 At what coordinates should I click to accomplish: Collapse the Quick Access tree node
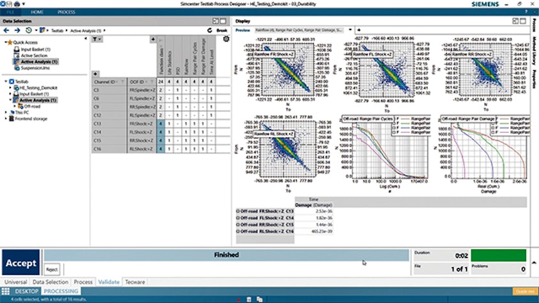(x=6, y=42)
